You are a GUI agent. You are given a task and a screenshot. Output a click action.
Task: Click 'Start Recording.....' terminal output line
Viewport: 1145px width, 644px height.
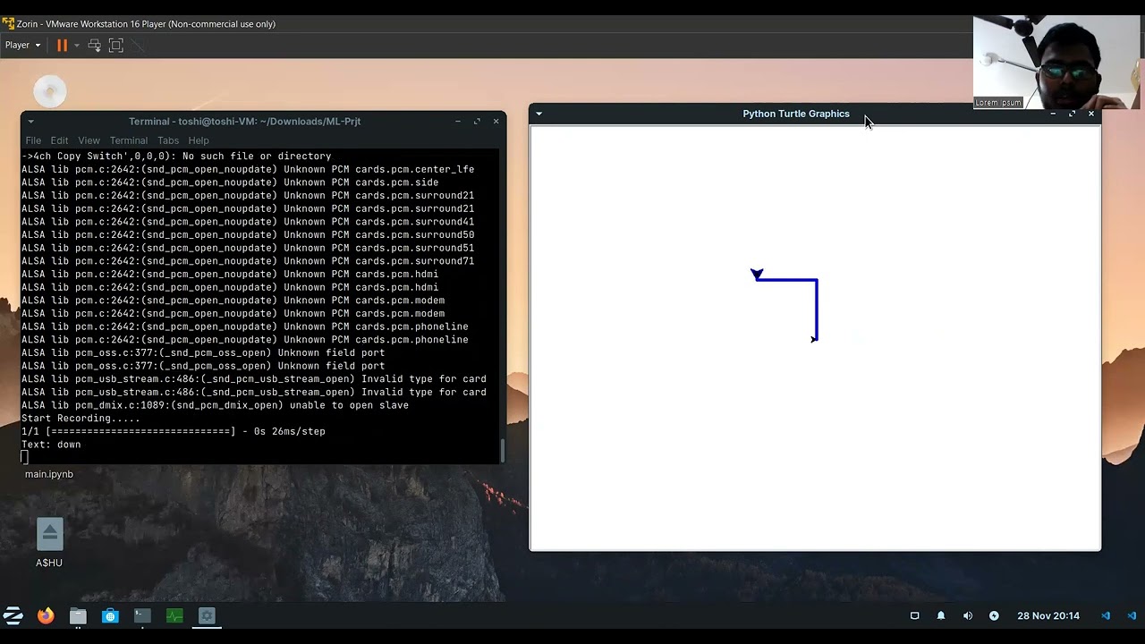click(x=81, y=419)
